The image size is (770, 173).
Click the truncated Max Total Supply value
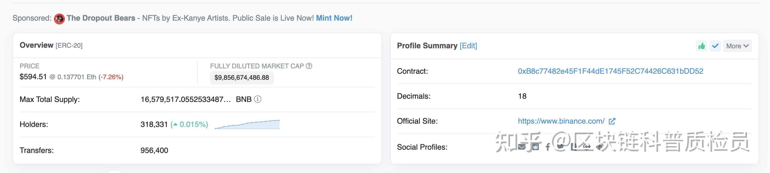click(x=186, y=100)
